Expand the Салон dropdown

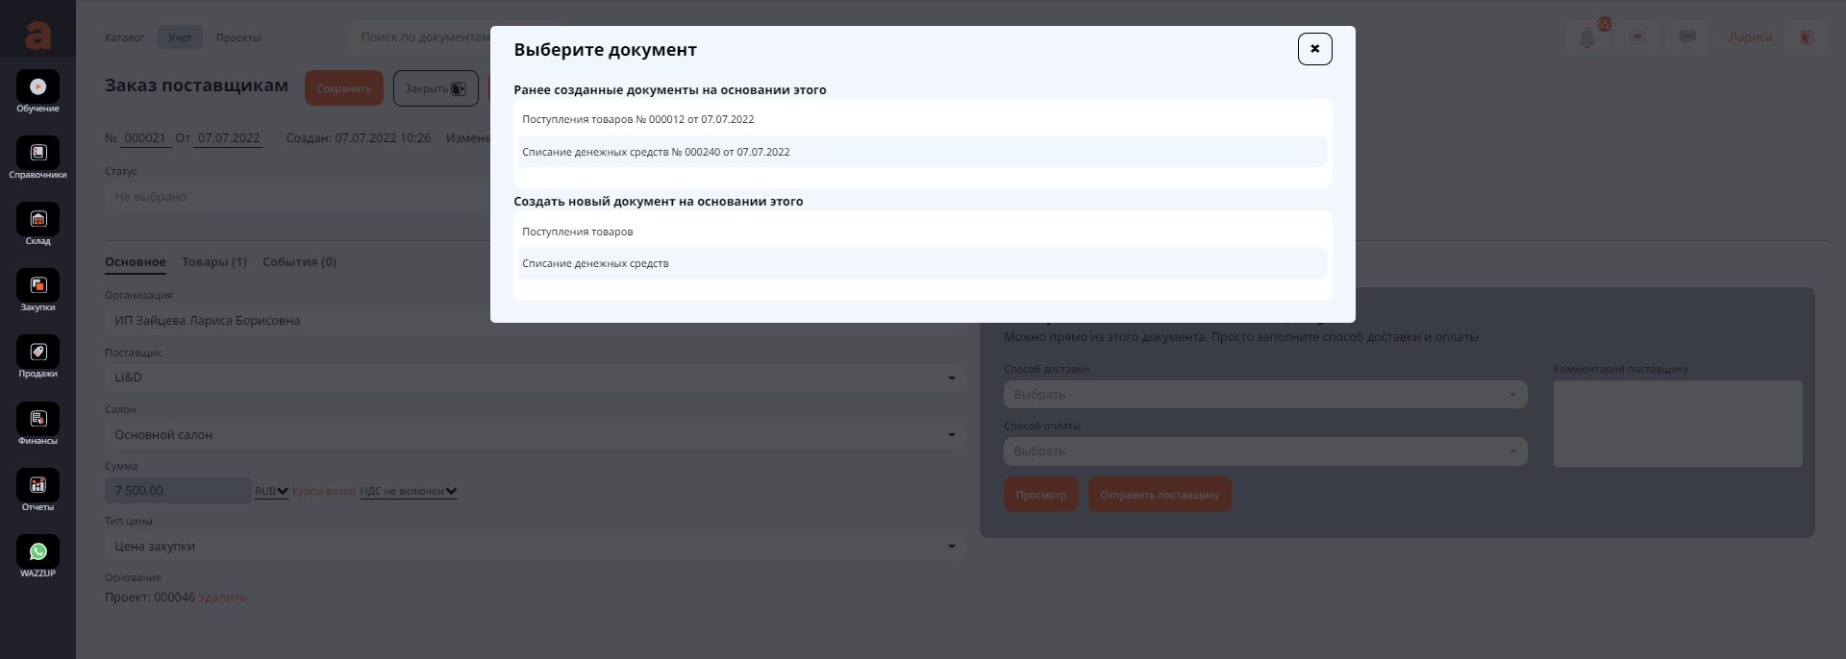coord(534,435)
